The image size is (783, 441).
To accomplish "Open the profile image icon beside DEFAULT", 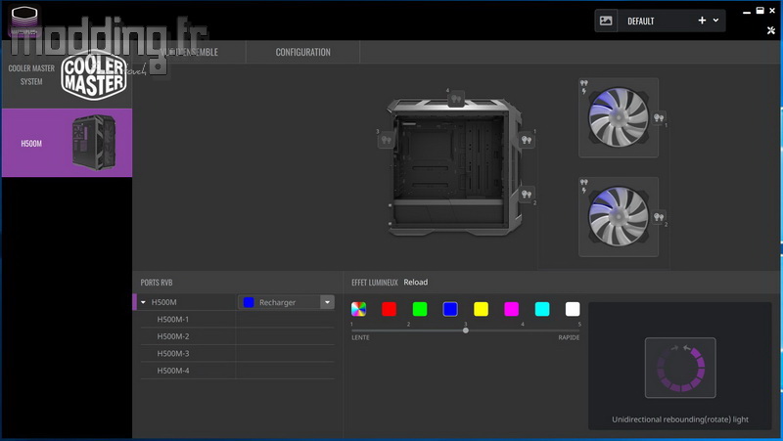I will (606, 21).
